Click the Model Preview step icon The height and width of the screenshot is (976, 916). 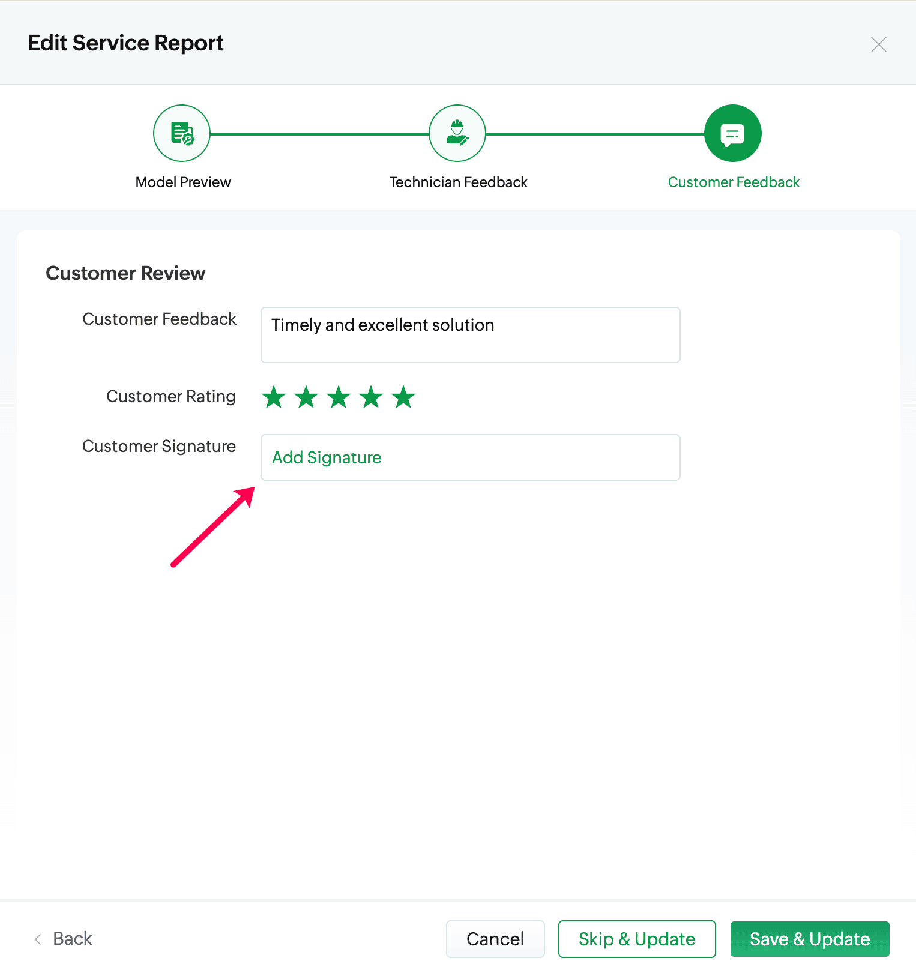(182, 133)
